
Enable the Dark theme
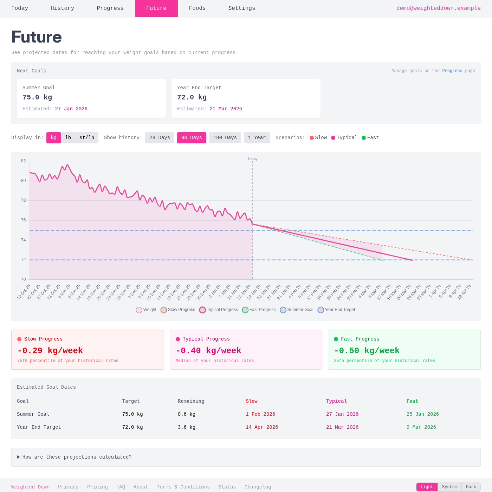tap(471, 487)
